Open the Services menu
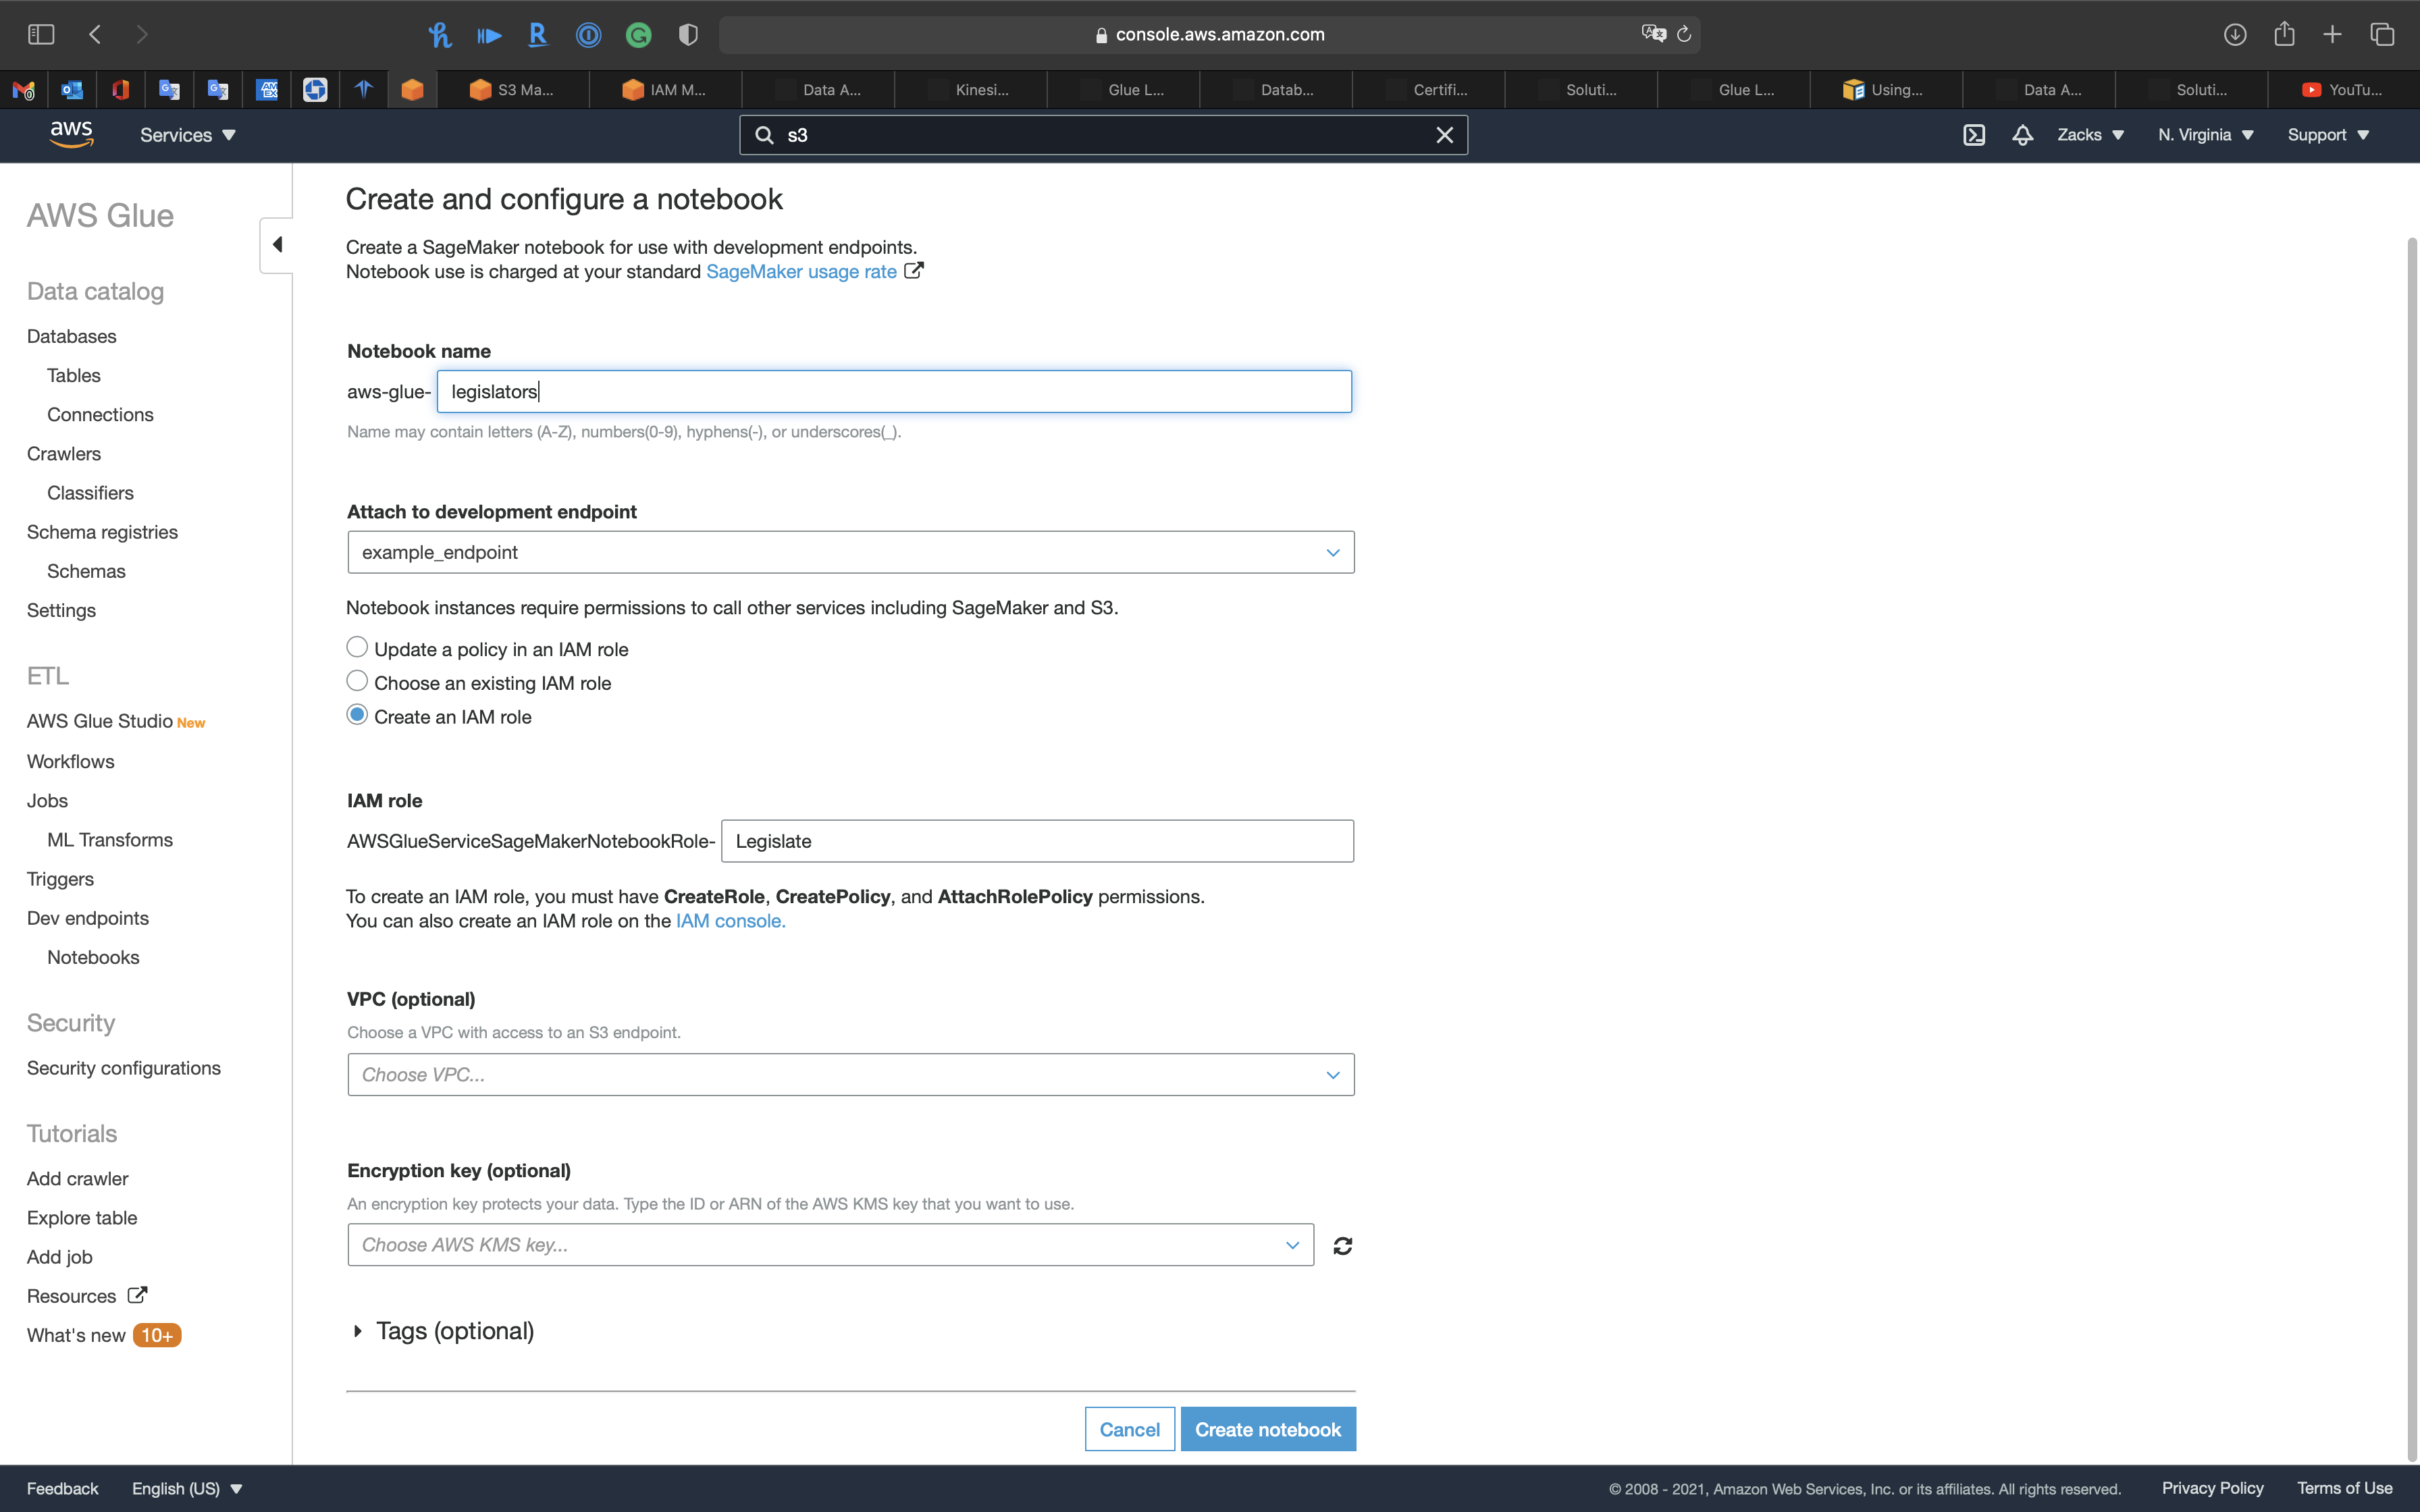 [187, 135]
